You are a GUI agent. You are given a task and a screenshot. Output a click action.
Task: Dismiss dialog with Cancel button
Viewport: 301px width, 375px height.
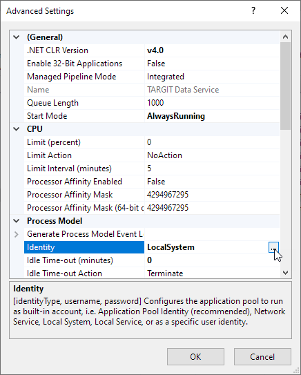[x=262, y=357]
